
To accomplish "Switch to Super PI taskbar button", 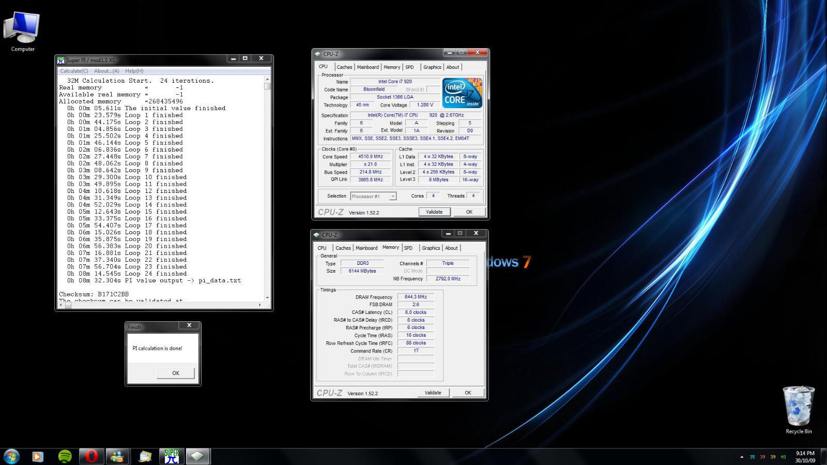I will (172, 456).
